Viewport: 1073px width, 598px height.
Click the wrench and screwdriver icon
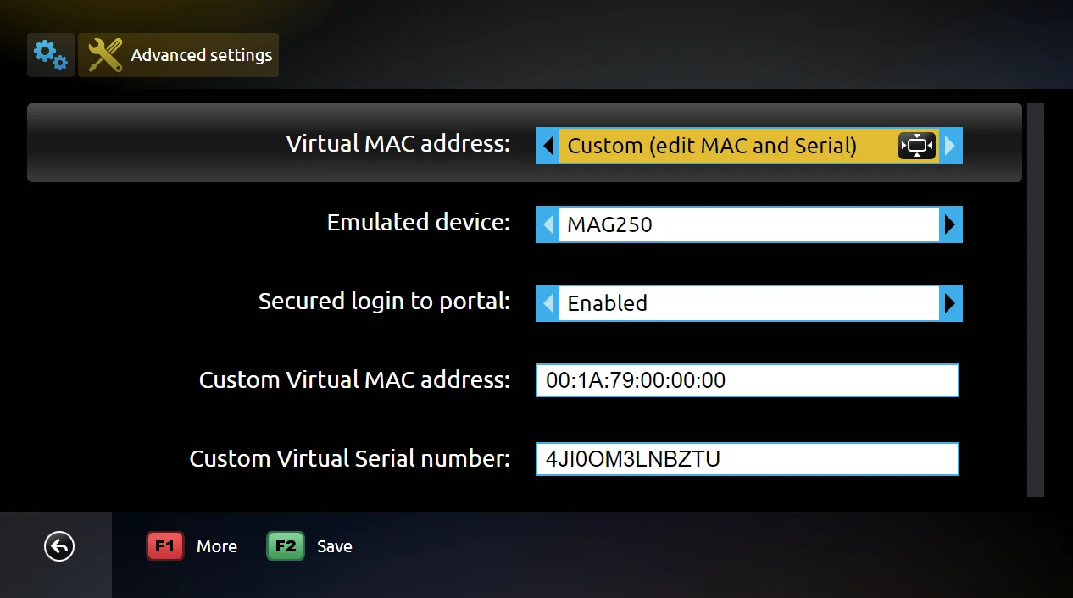[x=105, y=55]
